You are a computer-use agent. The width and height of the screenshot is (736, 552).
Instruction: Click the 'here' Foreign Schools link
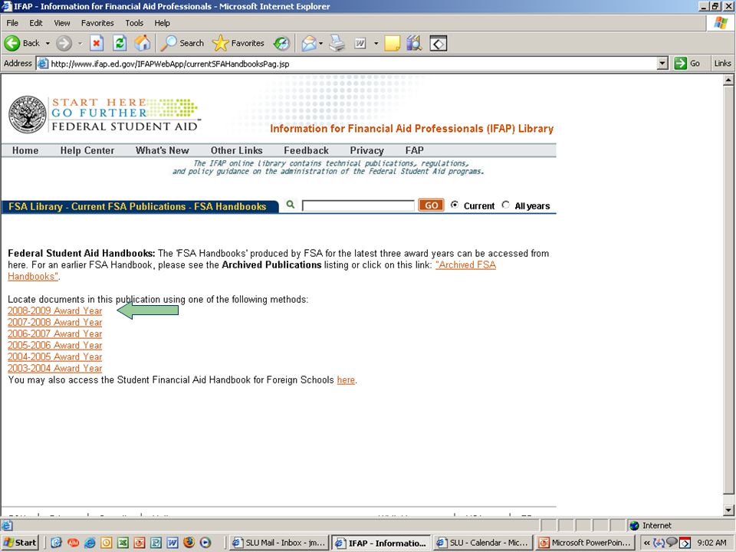pos(346,379)
